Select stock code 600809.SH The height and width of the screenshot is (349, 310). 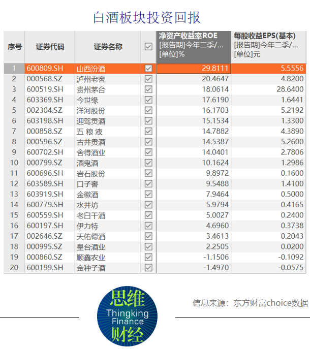[45, 69]
